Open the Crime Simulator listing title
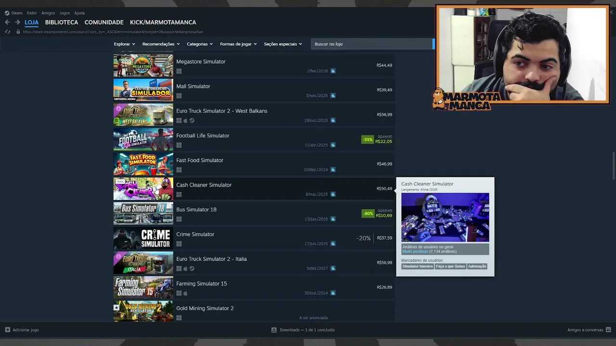 pyautogui.click(x=195, y=235)
